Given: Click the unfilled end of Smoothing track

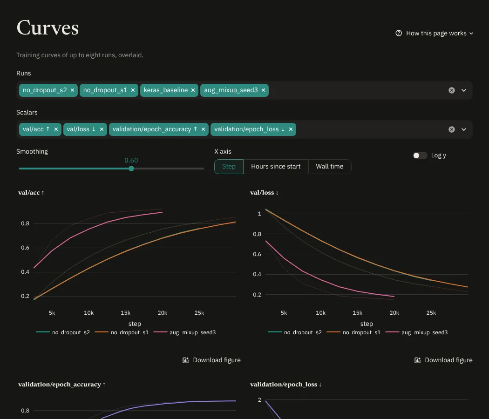Looking at the screenshot, I should (x=202, y=169).
